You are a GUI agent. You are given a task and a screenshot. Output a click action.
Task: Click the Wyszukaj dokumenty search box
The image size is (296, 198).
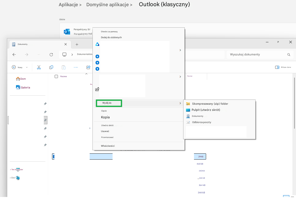pyautogui.click(x=260, y=55)
